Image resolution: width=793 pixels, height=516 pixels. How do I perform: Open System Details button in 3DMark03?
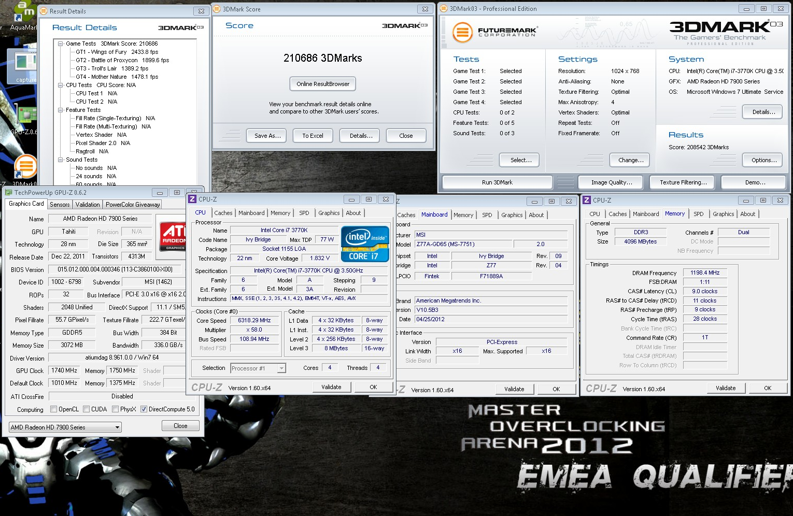click(763, 112)
